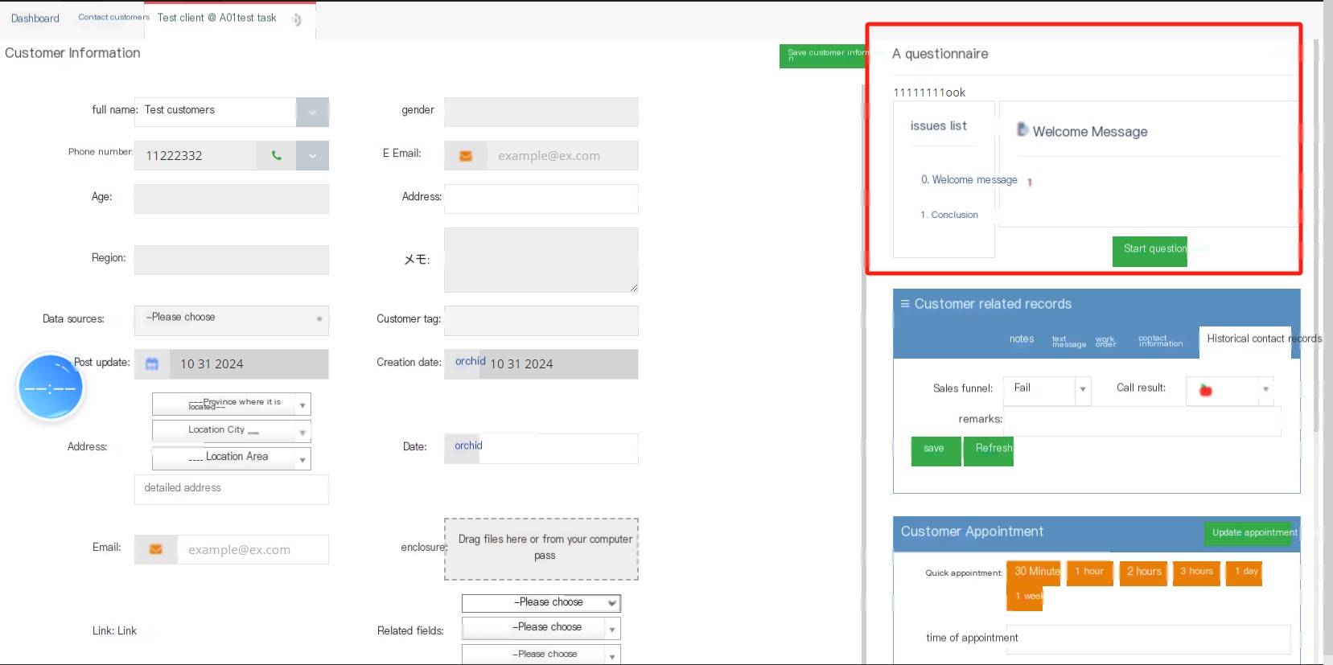The image size is (1333, 665).
Task: Select the 2 hours quick appointment
Action: [x=1142, y=573]
